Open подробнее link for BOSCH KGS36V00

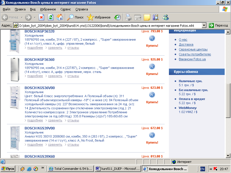tap(35, 120)
